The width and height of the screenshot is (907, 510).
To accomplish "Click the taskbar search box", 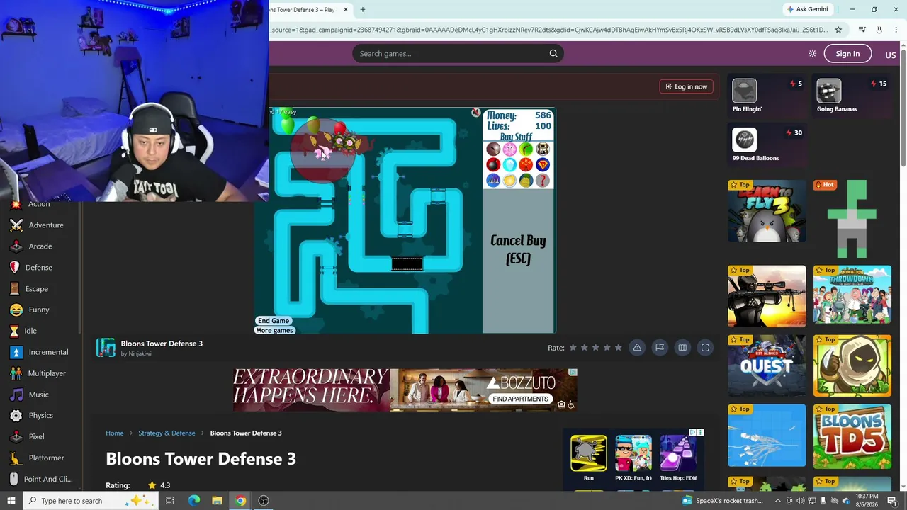I will pyautogui.click(x=91, y=501).
